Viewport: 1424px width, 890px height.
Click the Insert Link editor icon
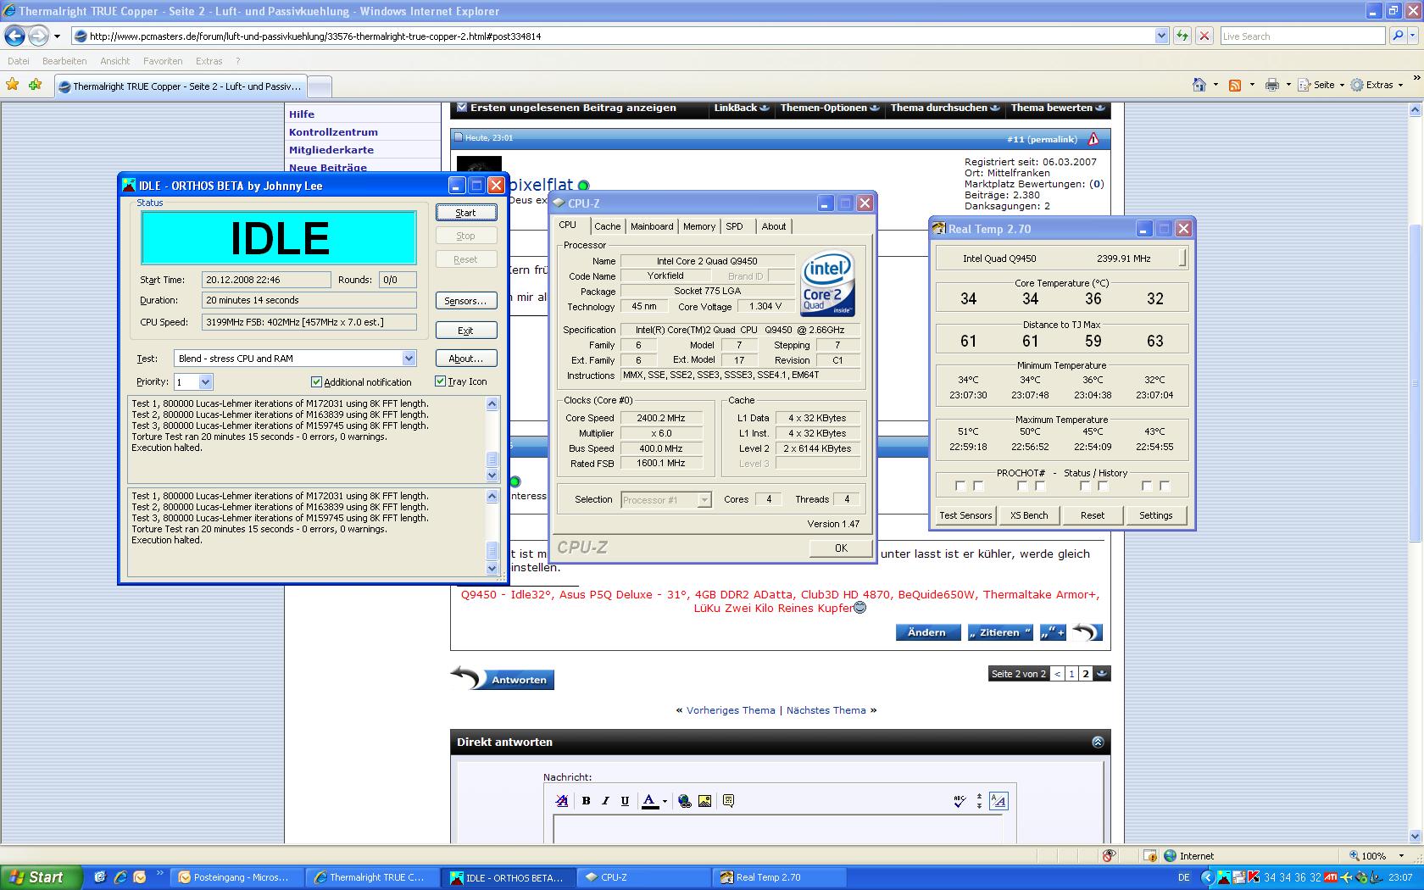click(x=684, y=800)
